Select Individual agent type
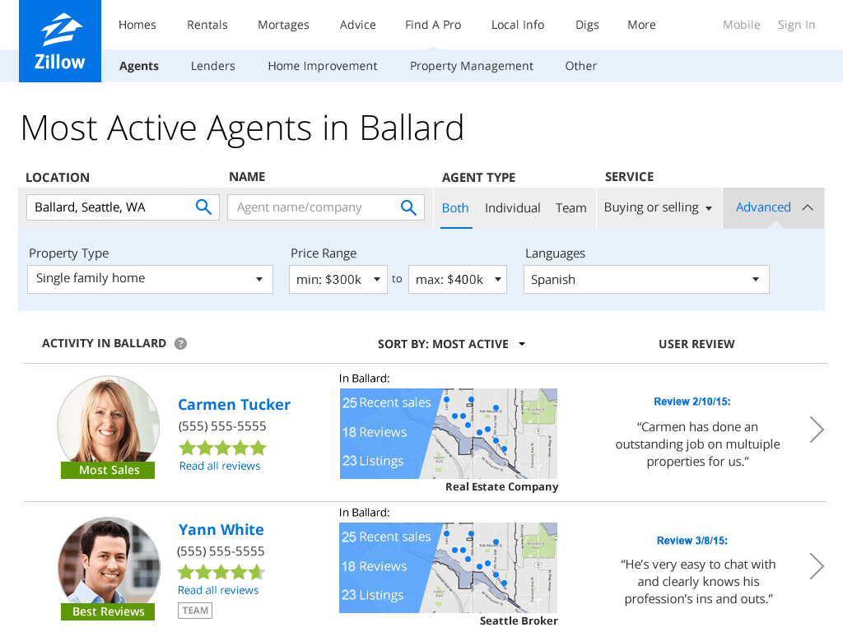This screenshot has width=843, height=632. pos(512,208)
